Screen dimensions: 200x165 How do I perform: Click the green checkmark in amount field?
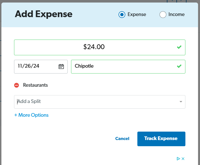tap(179, 47)
